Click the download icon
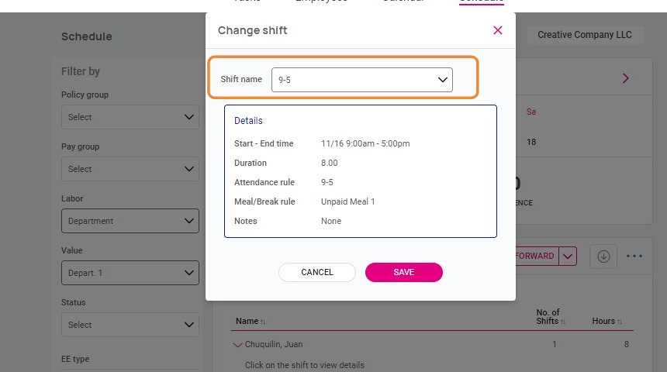The height and width of the screenshot is (372, 667). tap(603, 257)
